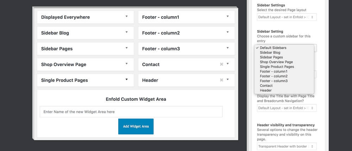The height and width of the screenshot is (151, 352).
Task: Select Sidebar Blog from the open list
Action: (x=270, y=52)
